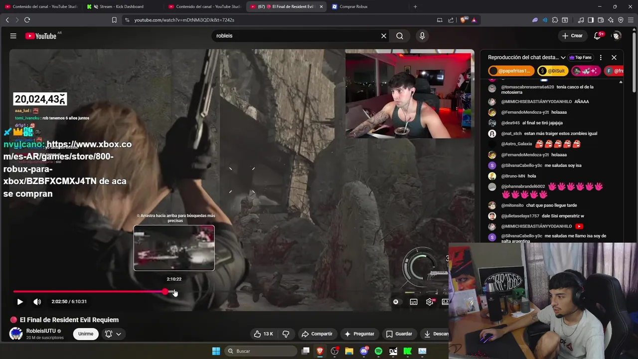This screenshot has height=359, width=638.
Task: Open Spotify from the taskbar
Action: (x=378, y=351)
